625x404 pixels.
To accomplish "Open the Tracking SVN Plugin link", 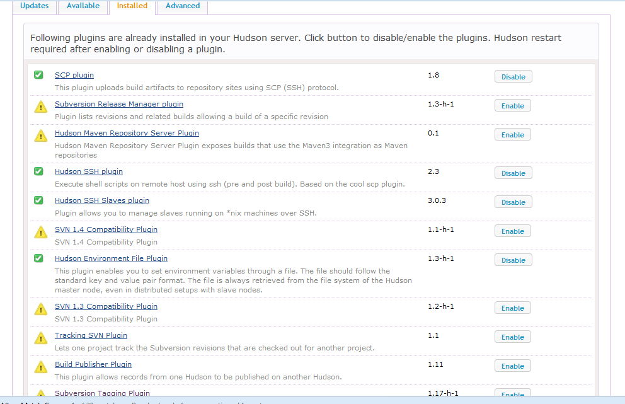I will [91, 335].
